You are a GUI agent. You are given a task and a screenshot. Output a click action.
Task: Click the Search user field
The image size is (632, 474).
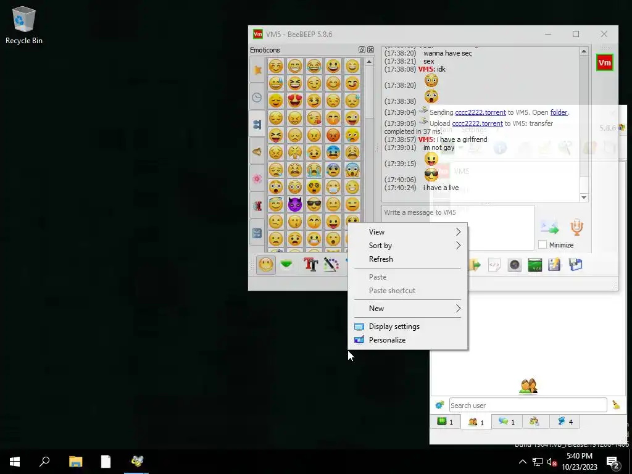(528, 405)
